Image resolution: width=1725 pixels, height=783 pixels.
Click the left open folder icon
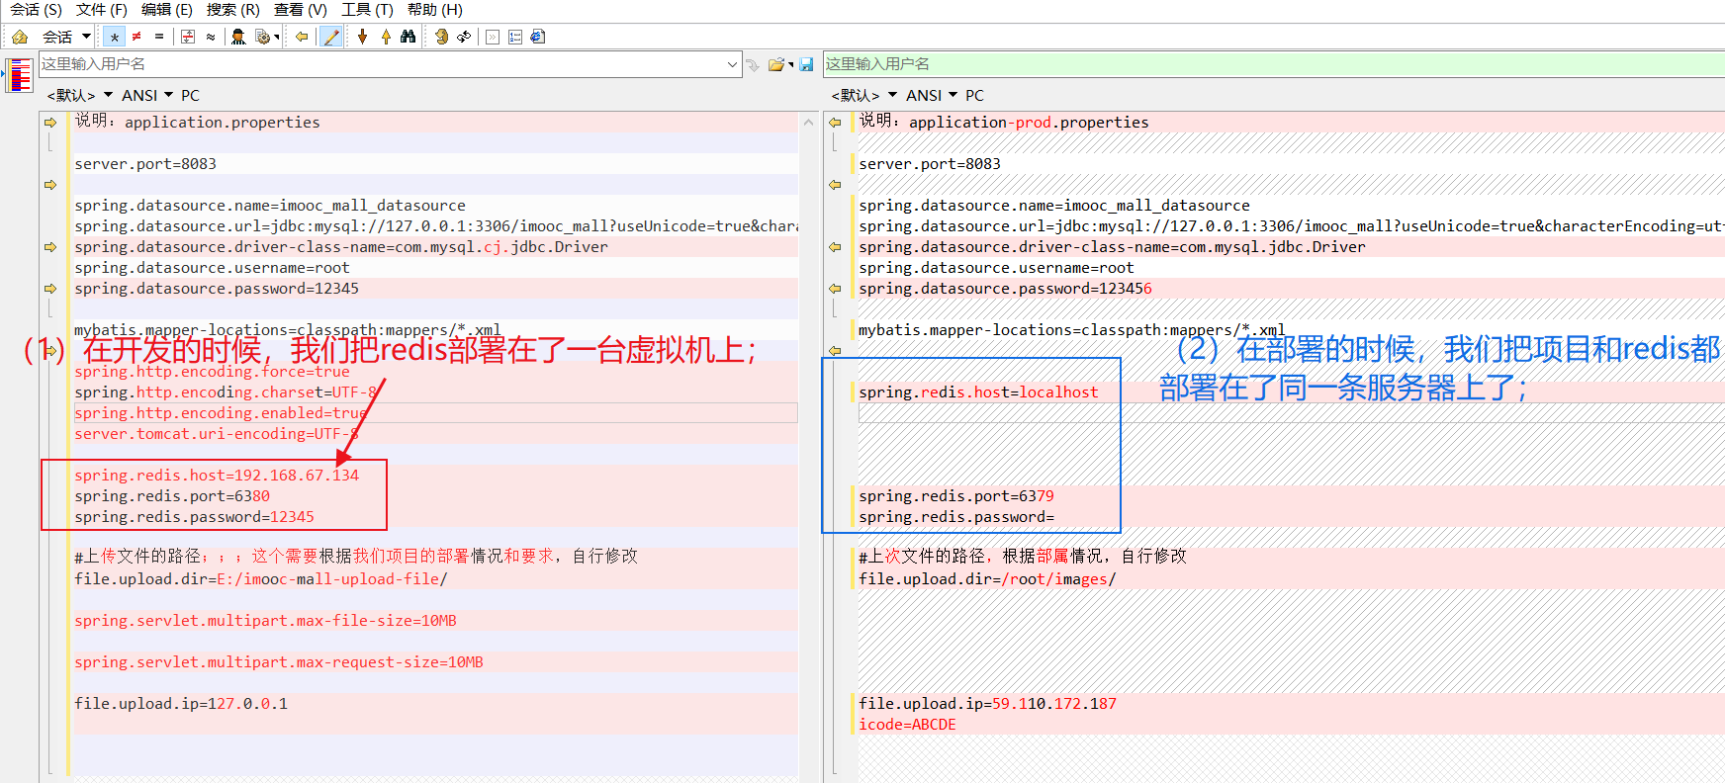(776, 65)
